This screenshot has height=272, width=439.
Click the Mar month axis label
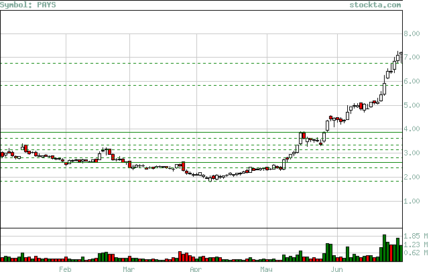pyautogui.click(x=129, y=269)
